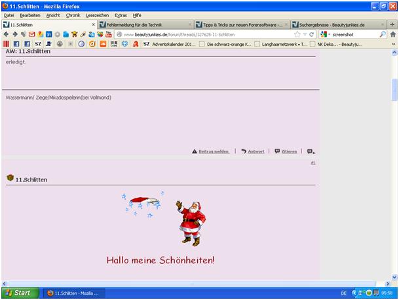This screenshot has height=300, width=399.
Task: Switch to the Suchergebnisse - Beautyjunkies.de tab
Action: (x=335, y=24)
